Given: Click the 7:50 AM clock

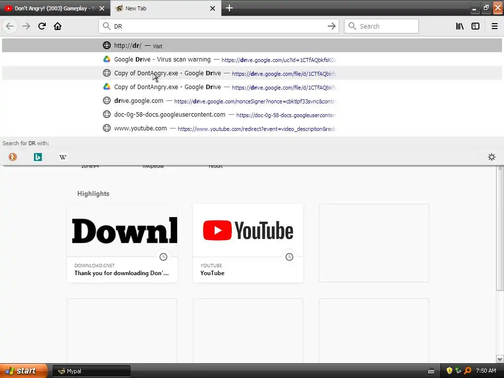Looking at the screenshot, I should click(486, 371).
